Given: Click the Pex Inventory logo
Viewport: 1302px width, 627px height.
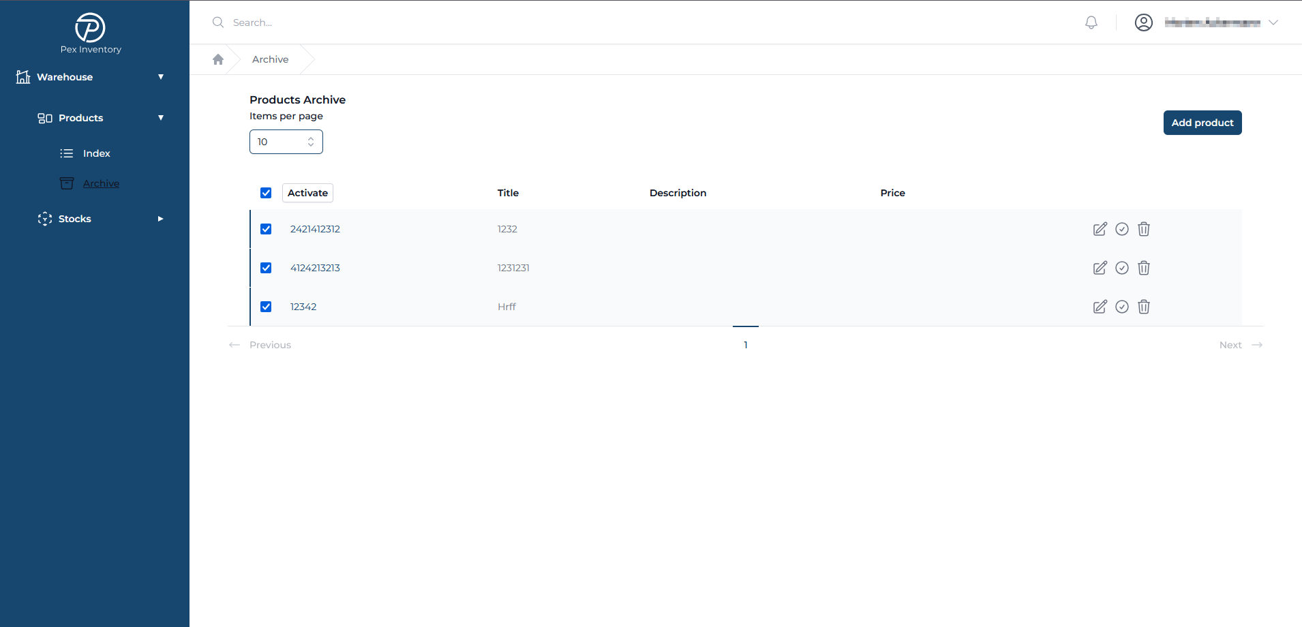Looking at the screenshot, I should [90, 29].
